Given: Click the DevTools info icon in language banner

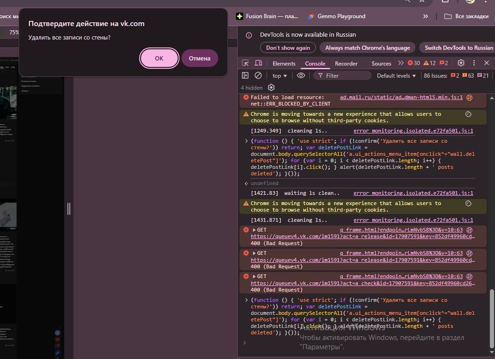Looking at the screenshot, I should (249, 35).
